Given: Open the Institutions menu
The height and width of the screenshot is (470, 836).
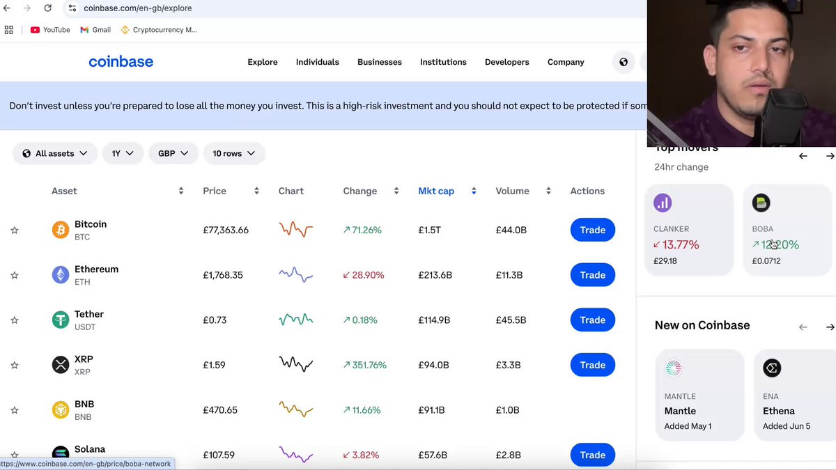Looking at the screenshot, I should coord(443,62).
